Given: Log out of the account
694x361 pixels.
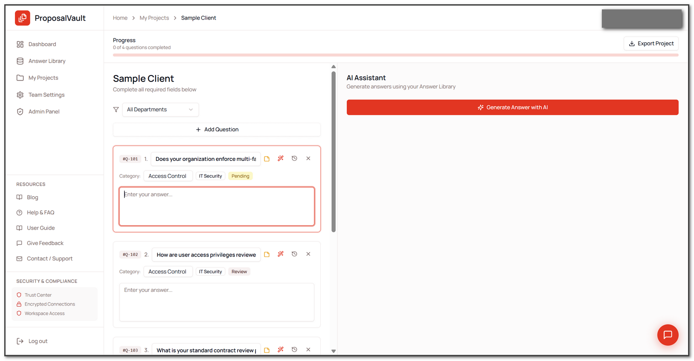Looking at the screenshot, I should [38, 341].
